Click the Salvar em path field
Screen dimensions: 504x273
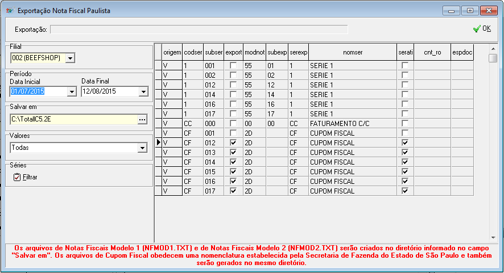[74, 119]
